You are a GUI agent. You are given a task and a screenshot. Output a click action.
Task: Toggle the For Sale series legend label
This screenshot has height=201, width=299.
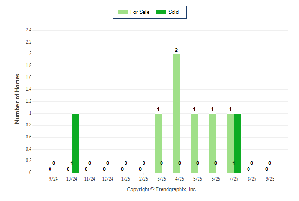pyautogui.click(x=140, y=12)
